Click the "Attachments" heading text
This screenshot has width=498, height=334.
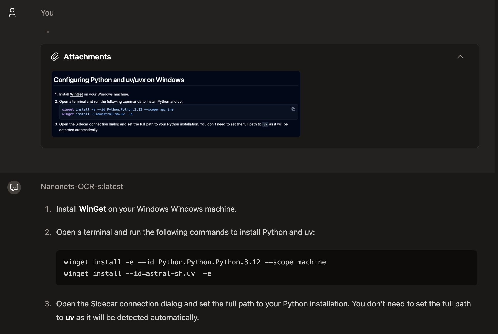click(87, 57)
